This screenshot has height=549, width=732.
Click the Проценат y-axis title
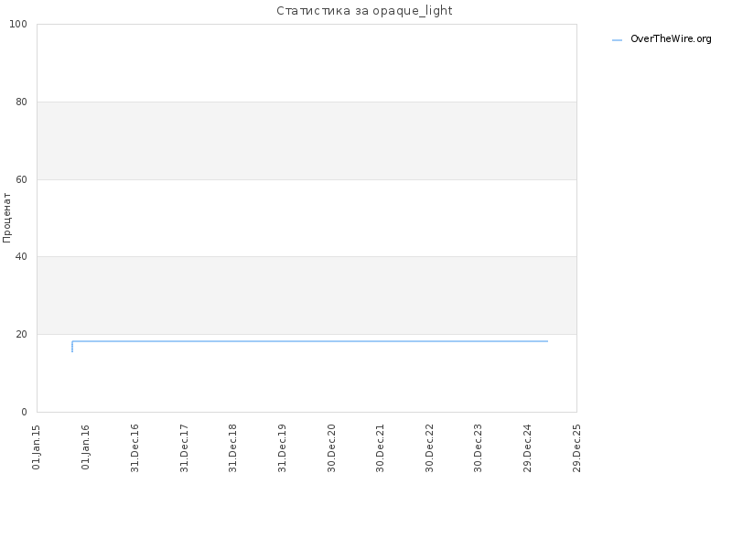[6, 218]
